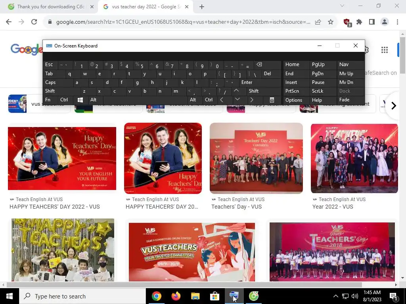Bookmark this page with the star icon
This screenshot has width=406, height=304.
pos(330,22)
